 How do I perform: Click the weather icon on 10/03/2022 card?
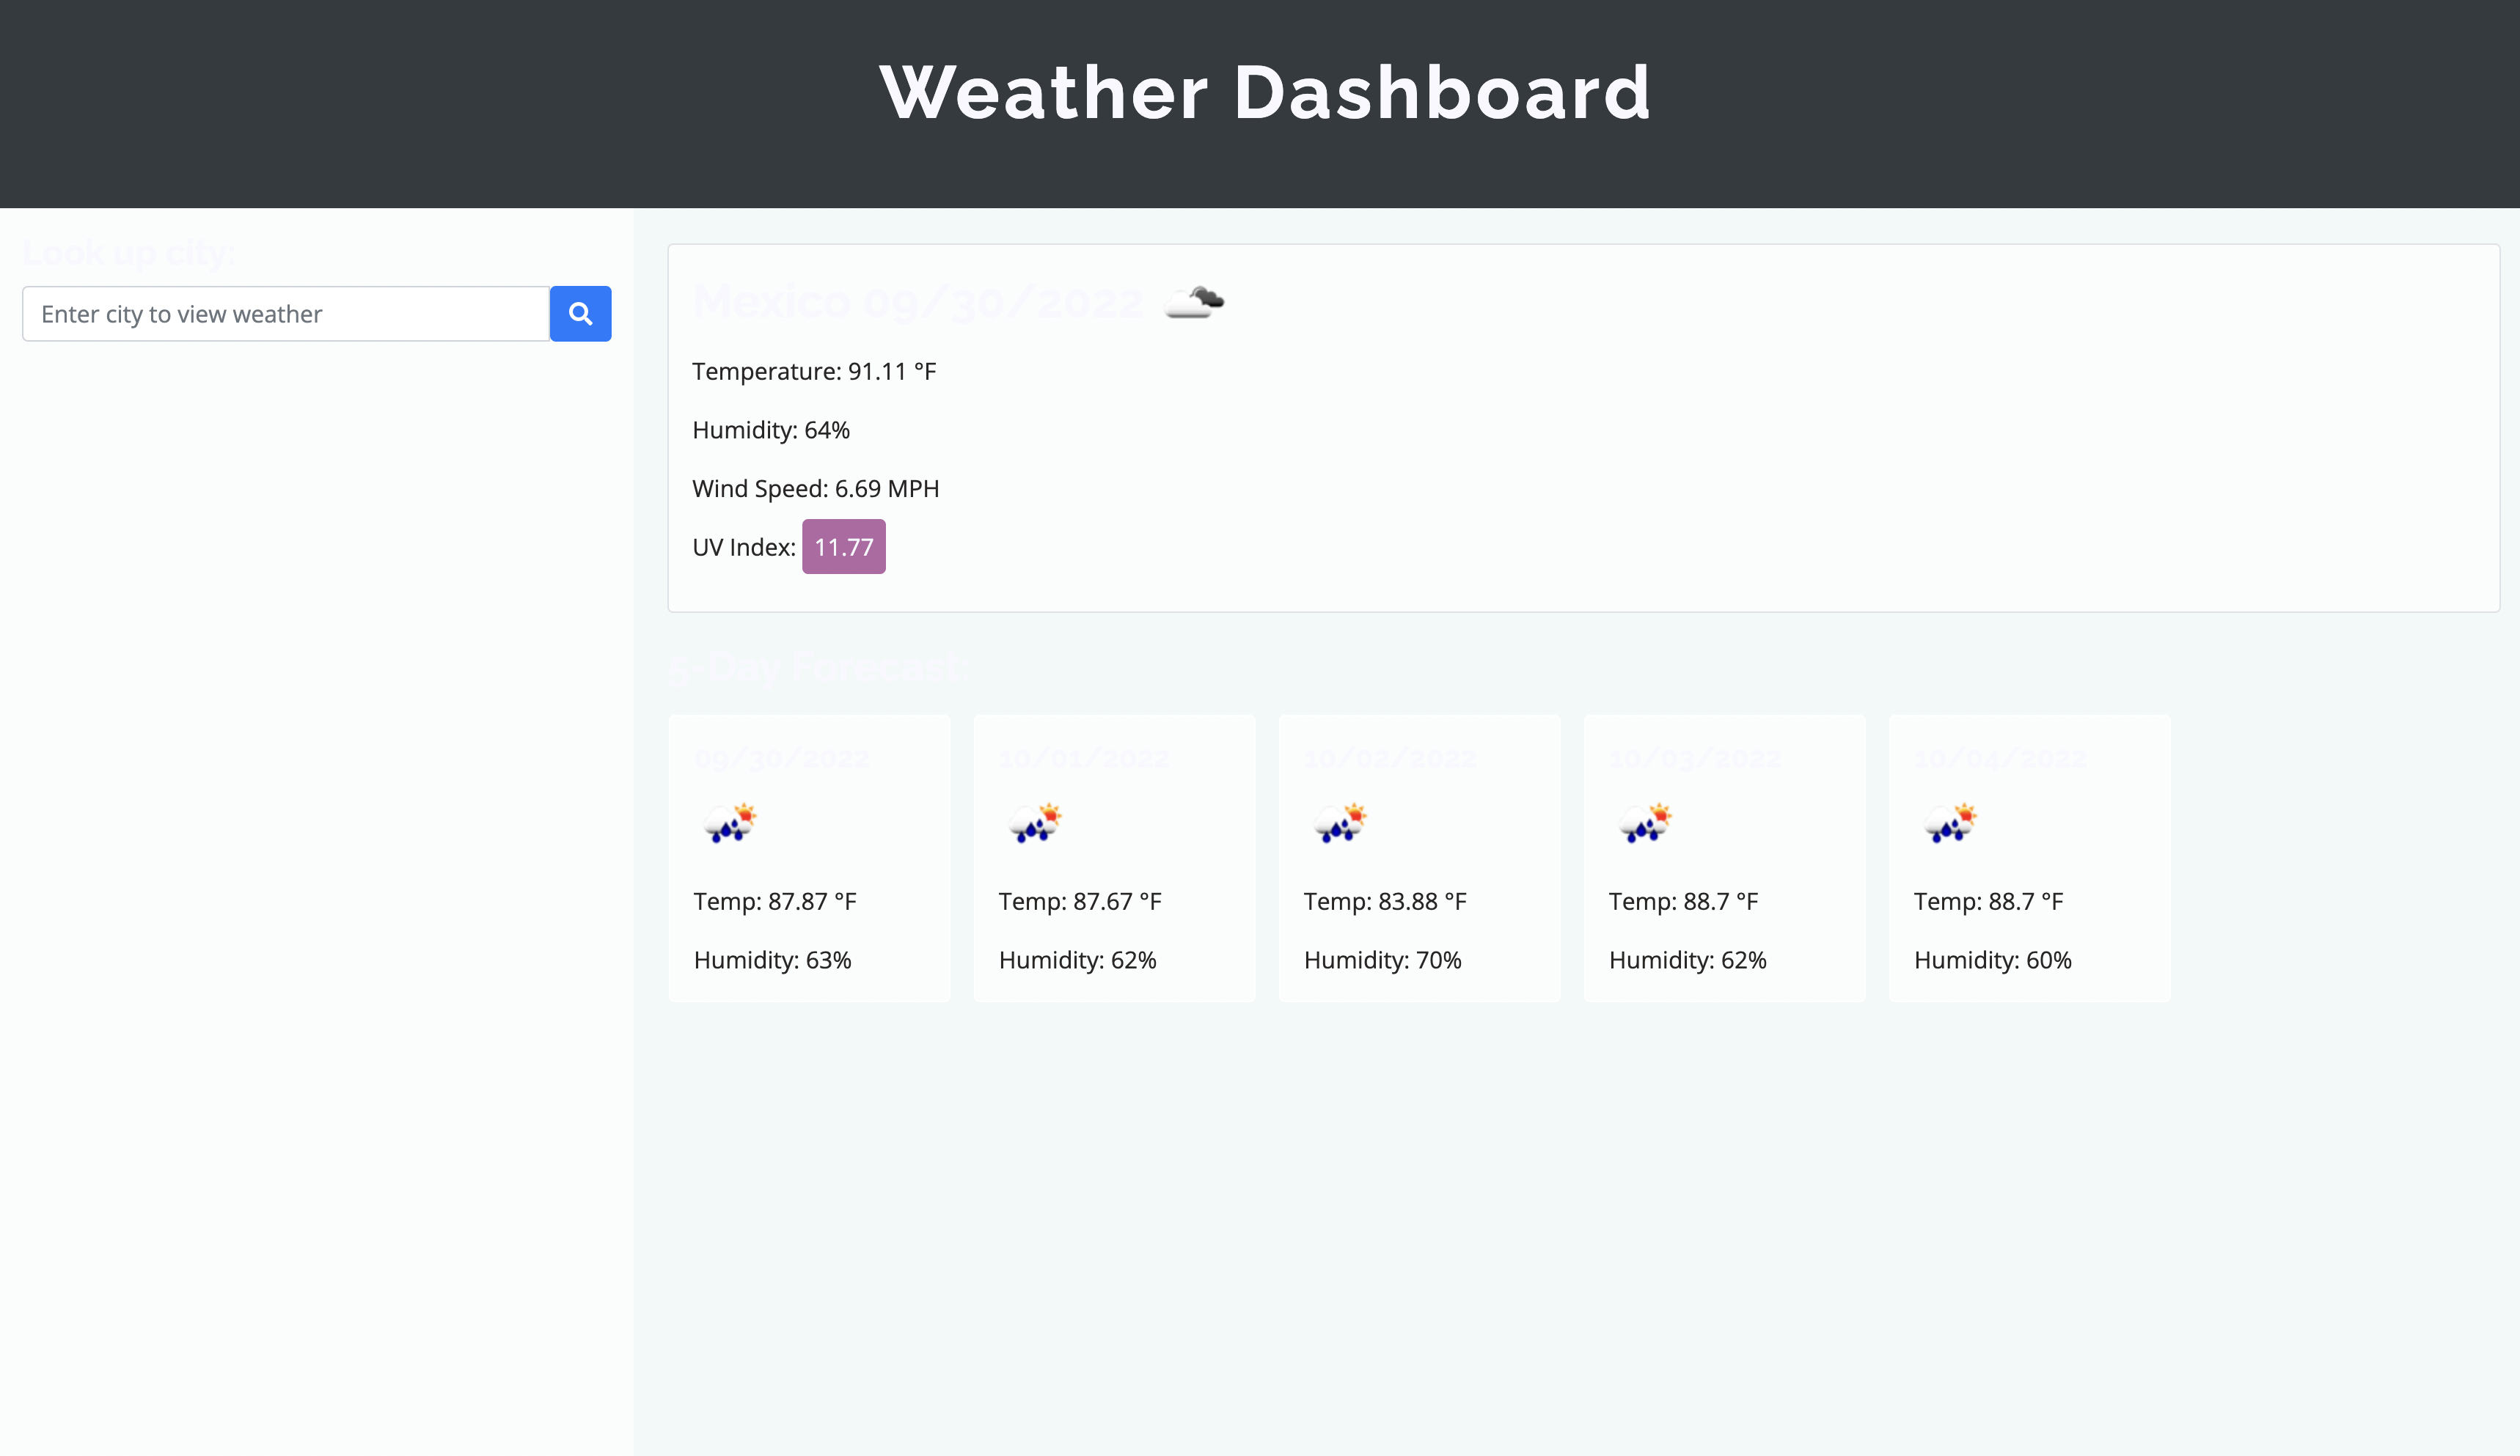coord(1646,821)
